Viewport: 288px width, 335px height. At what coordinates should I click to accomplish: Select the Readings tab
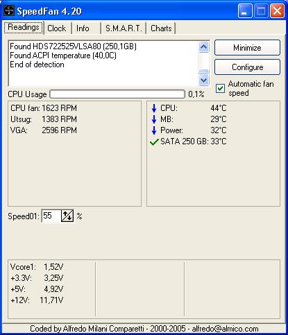click(x=24, y=28)
